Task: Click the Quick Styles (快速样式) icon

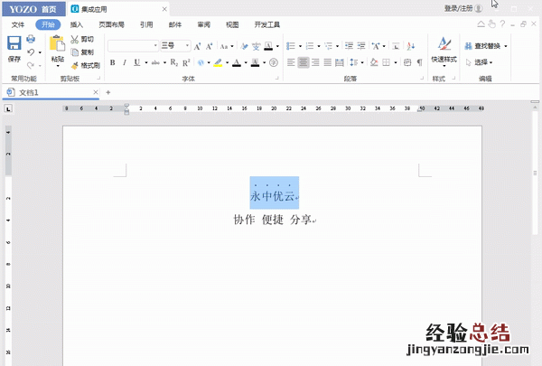Action: [x=444, y=44]
